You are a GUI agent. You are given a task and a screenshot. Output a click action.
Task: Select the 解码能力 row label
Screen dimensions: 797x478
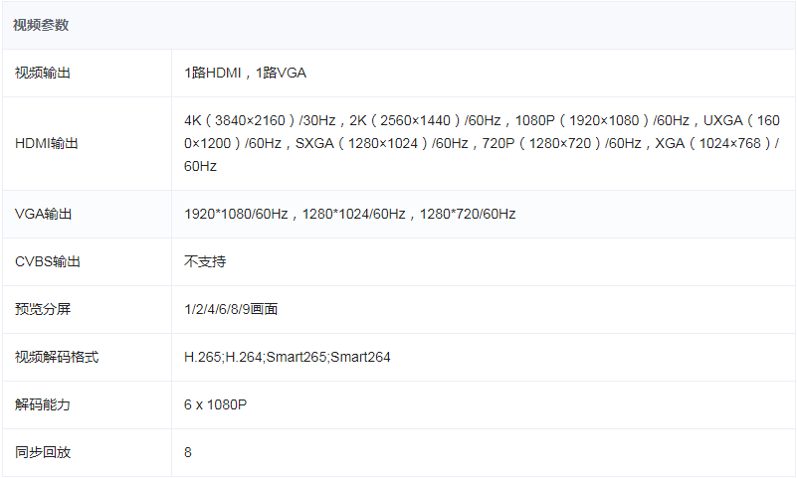(x=43, y=404)
